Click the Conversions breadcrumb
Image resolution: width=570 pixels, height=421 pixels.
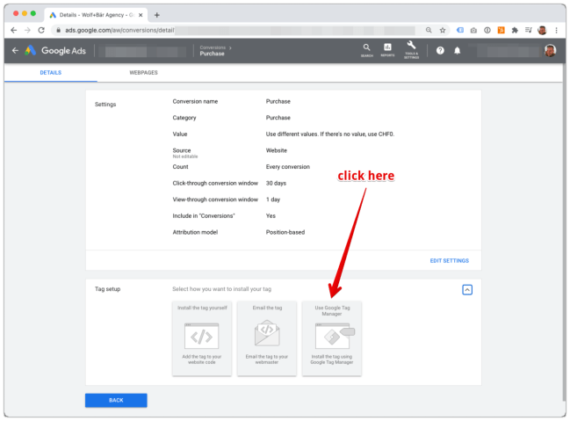click(213, 47)
